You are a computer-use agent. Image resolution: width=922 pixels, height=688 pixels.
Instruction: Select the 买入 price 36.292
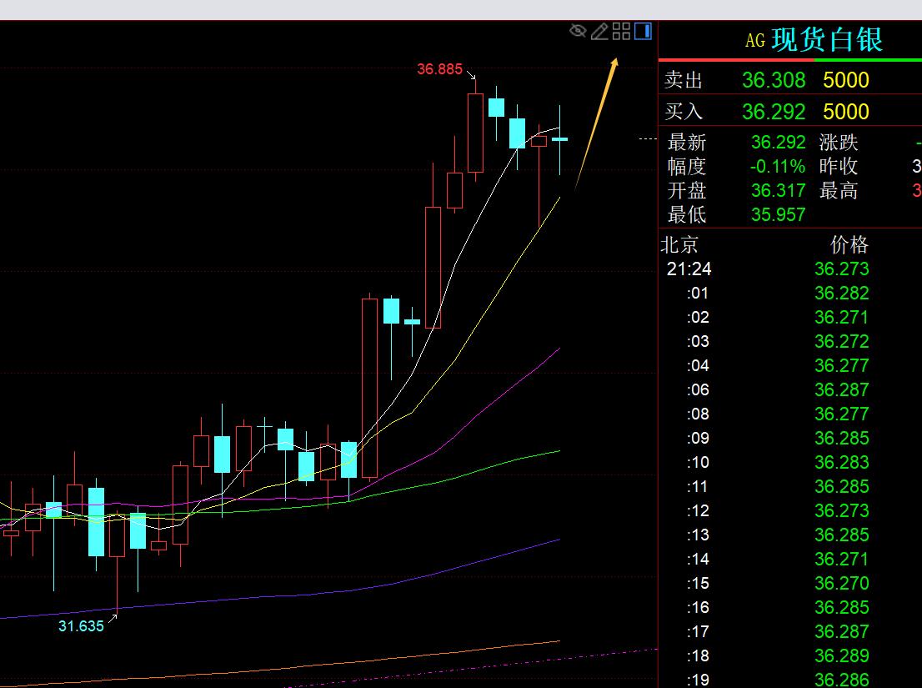pyautogui.click(x=774, y=112)
